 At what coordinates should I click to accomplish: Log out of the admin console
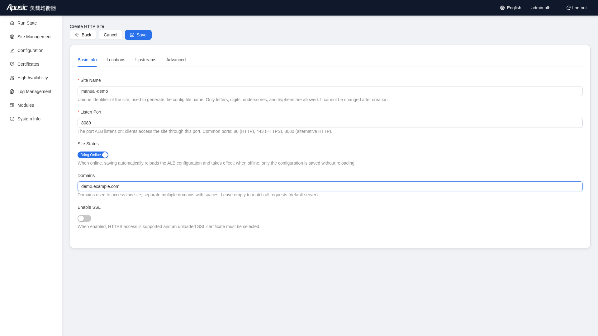(577, 8)
